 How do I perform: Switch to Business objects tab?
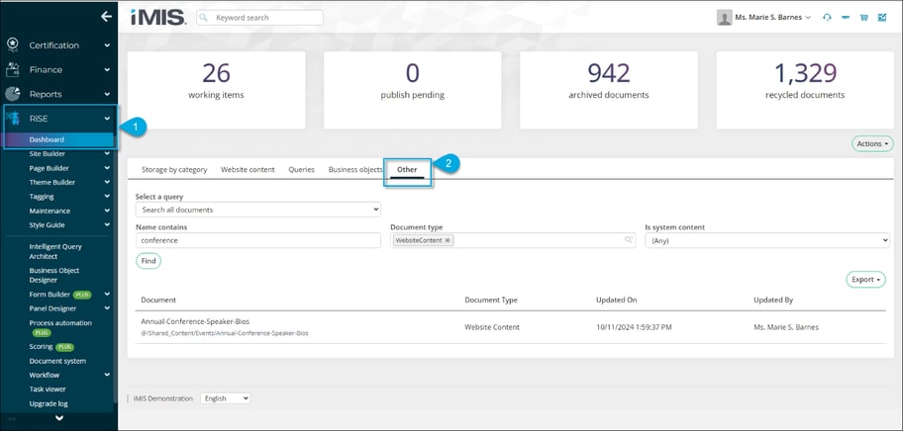click(x=355, y=169)
